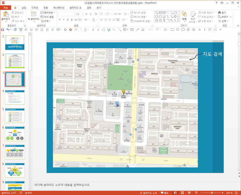Open the Animations (애니메이션) tab
Viewport: 241px width, 195px height.
pos(59,8)
